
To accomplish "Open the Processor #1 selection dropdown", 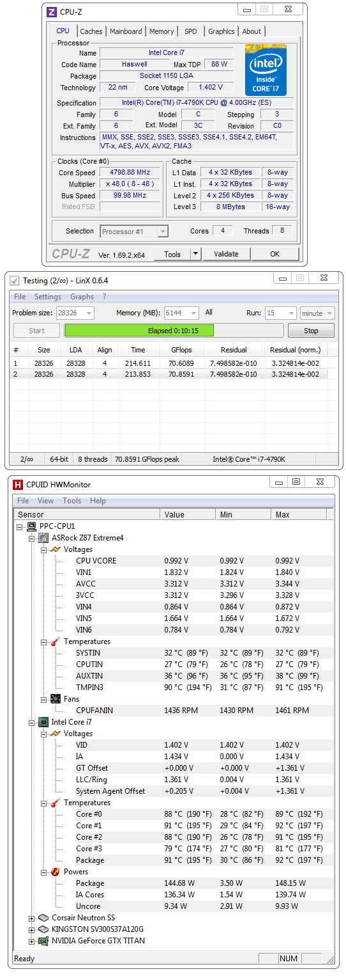I will coord(163,232).
